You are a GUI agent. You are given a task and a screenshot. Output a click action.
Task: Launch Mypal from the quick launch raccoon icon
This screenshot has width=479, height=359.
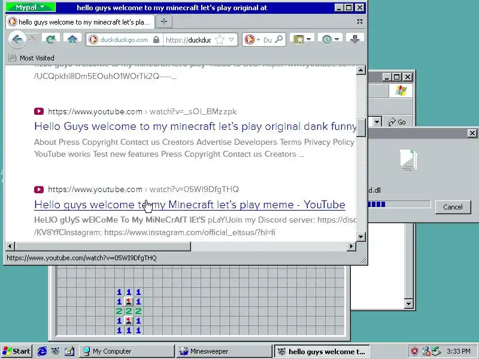55,351
